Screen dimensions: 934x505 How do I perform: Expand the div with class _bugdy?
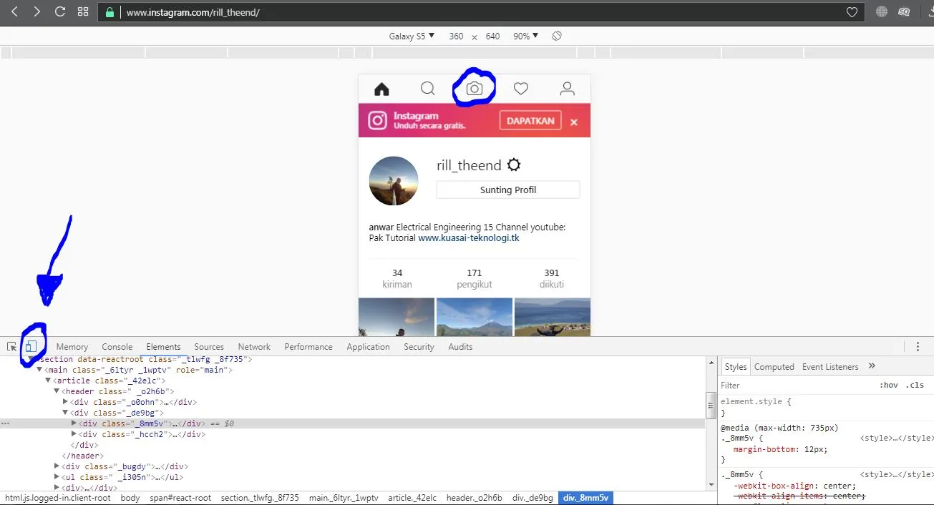coord(57,466)
